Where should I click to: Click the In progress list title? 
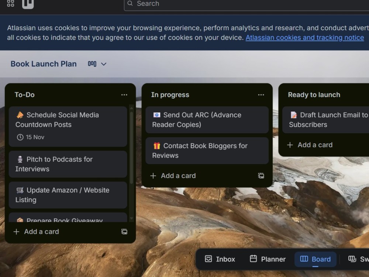(170, 95)
